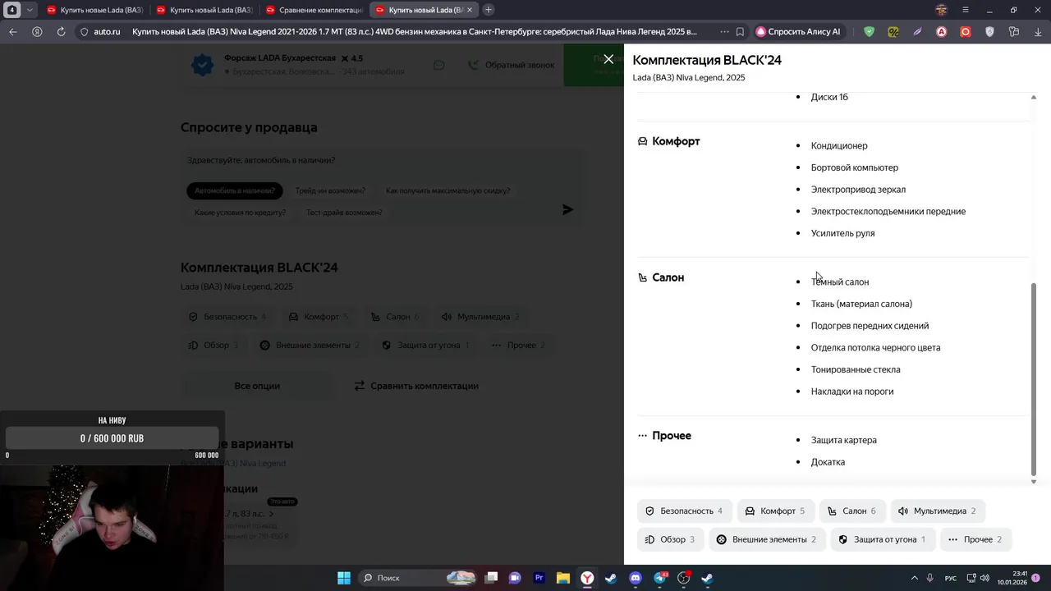Open Premiere Pro from the taskbar

tap(539, 578)
